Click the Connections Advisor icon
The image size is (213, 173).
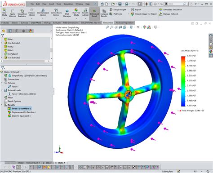56,12
